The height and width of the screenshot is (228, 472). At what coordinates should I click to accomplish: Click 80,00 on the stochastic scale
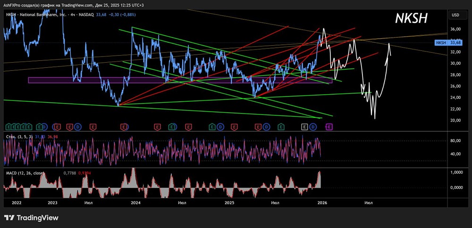(456, 140)
